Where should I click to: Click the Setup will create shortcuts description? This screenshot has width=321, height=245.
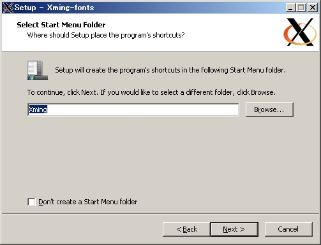click(x=170, y=70)
